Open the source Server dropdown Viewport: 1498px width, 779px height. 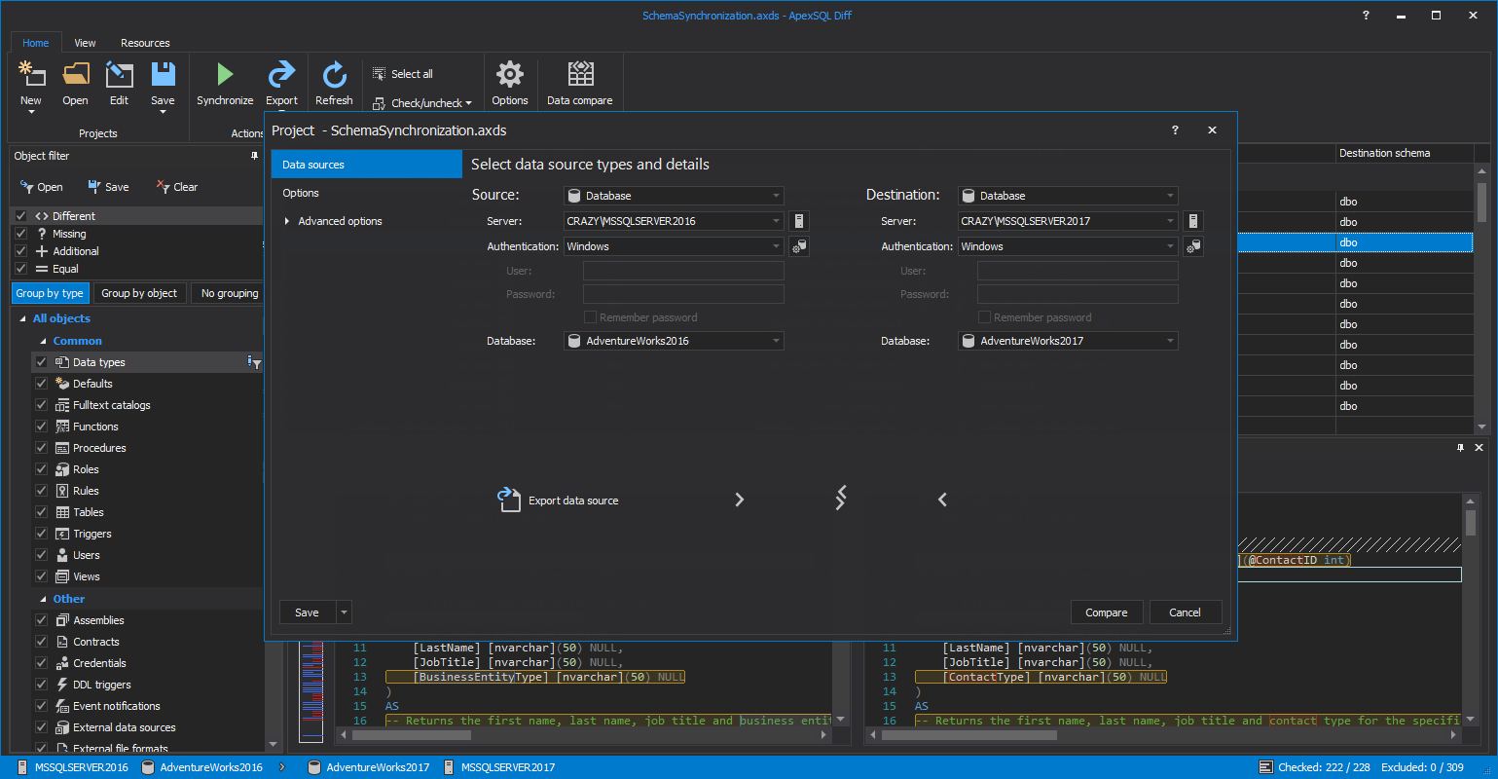tap(674, 221)
